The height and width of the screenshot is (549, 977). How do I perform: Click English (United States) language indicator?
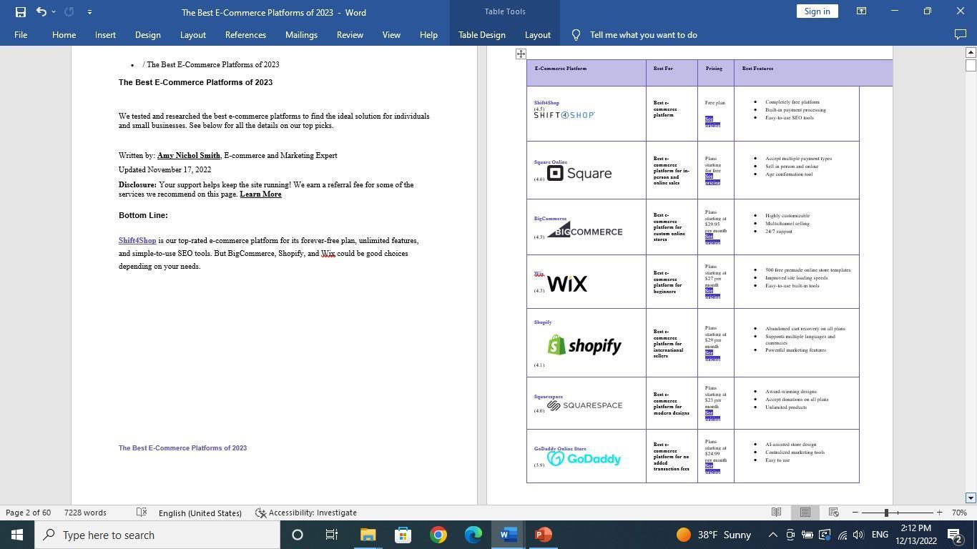click(200, 513)
